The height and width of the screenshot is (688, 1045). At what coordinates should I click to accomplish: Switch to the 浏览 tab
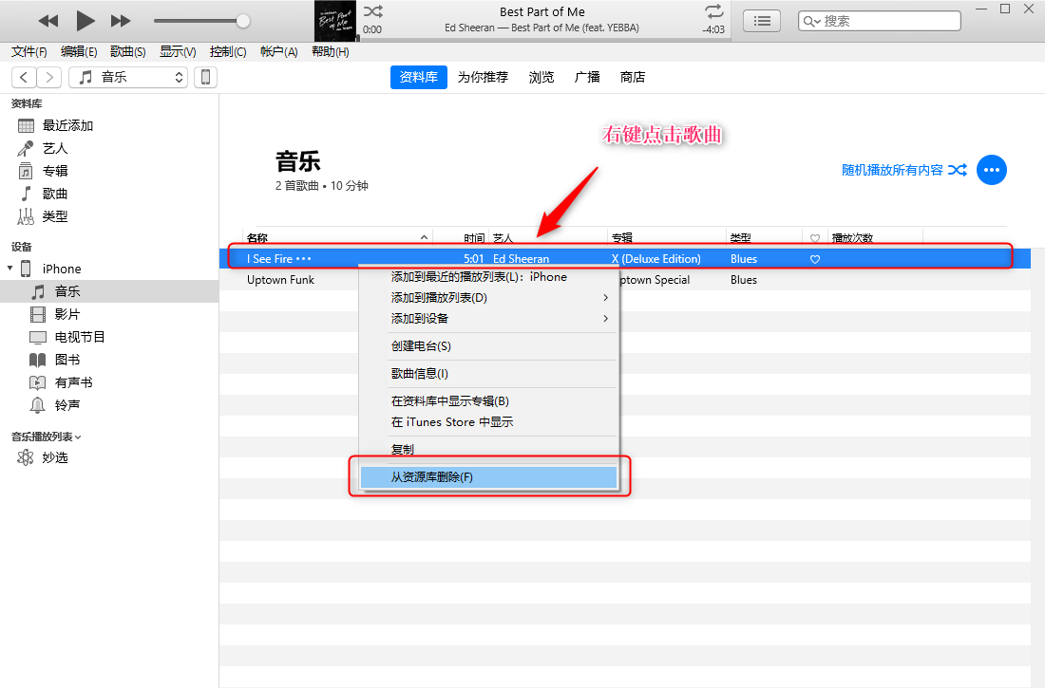(541, 77)
